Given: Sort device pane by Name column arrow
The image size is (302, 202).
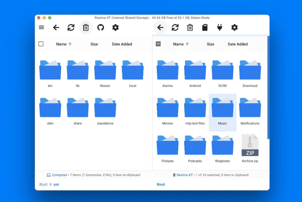Looking at the screenshot, I should pos(187,44).
